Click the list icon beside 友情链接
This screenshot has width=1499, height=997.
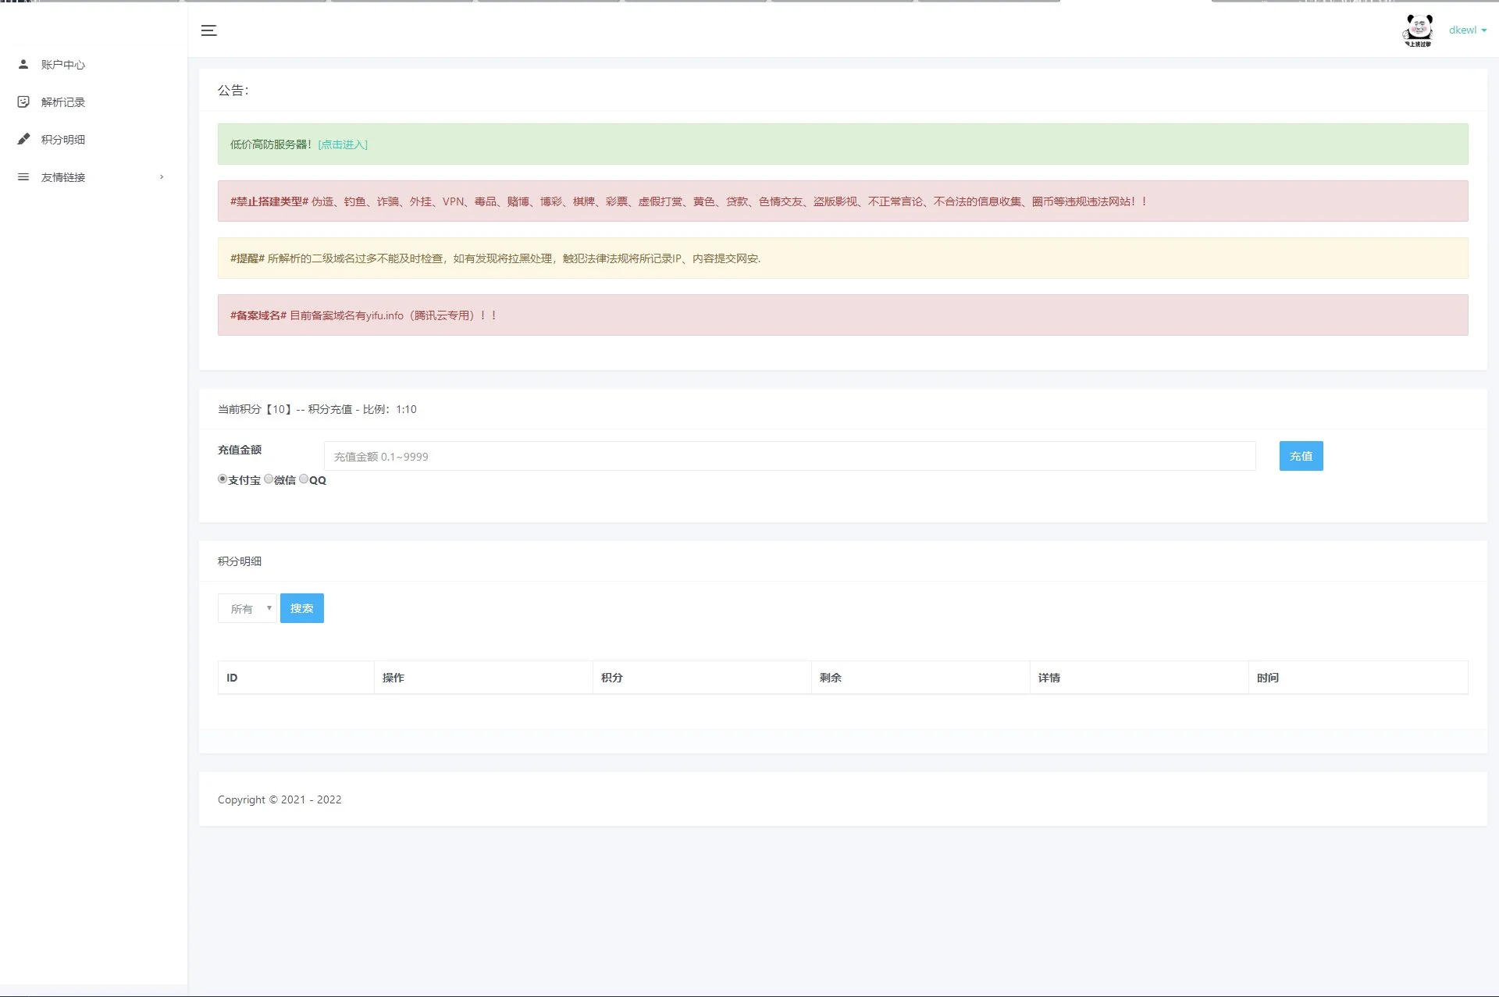tap(23, 177)
